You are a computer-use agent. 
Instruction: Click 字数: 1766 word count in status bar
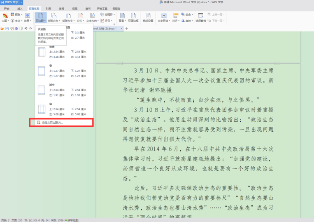tap(57, 220)
